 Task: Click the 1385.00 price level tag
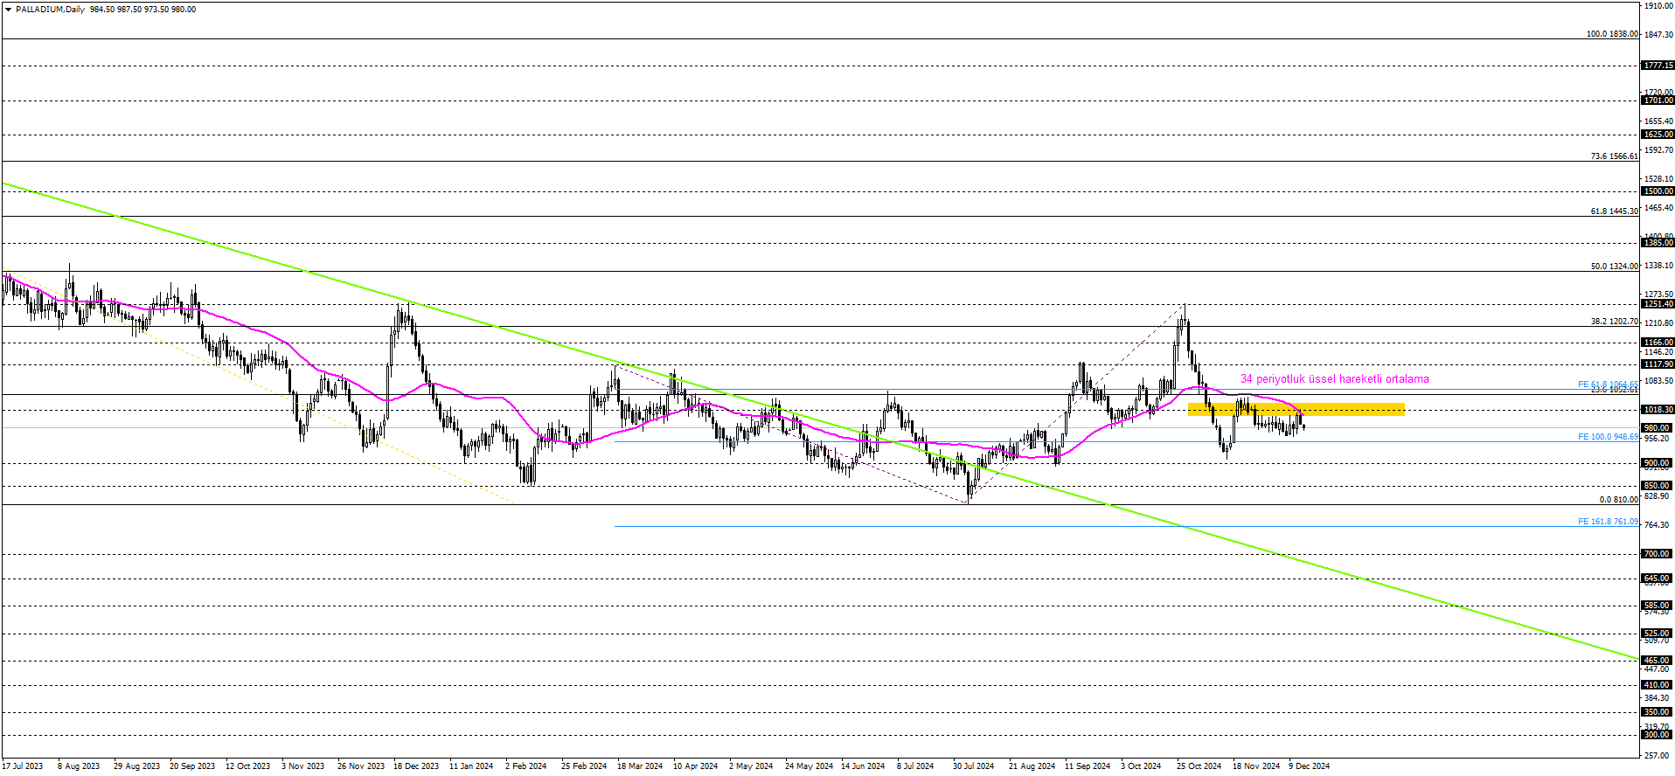[x=1658, y=243]
